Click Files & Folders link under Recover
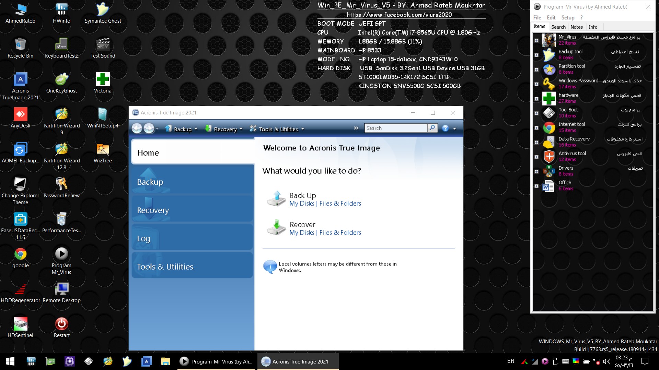The image size is (659, 370). (340, 233)
